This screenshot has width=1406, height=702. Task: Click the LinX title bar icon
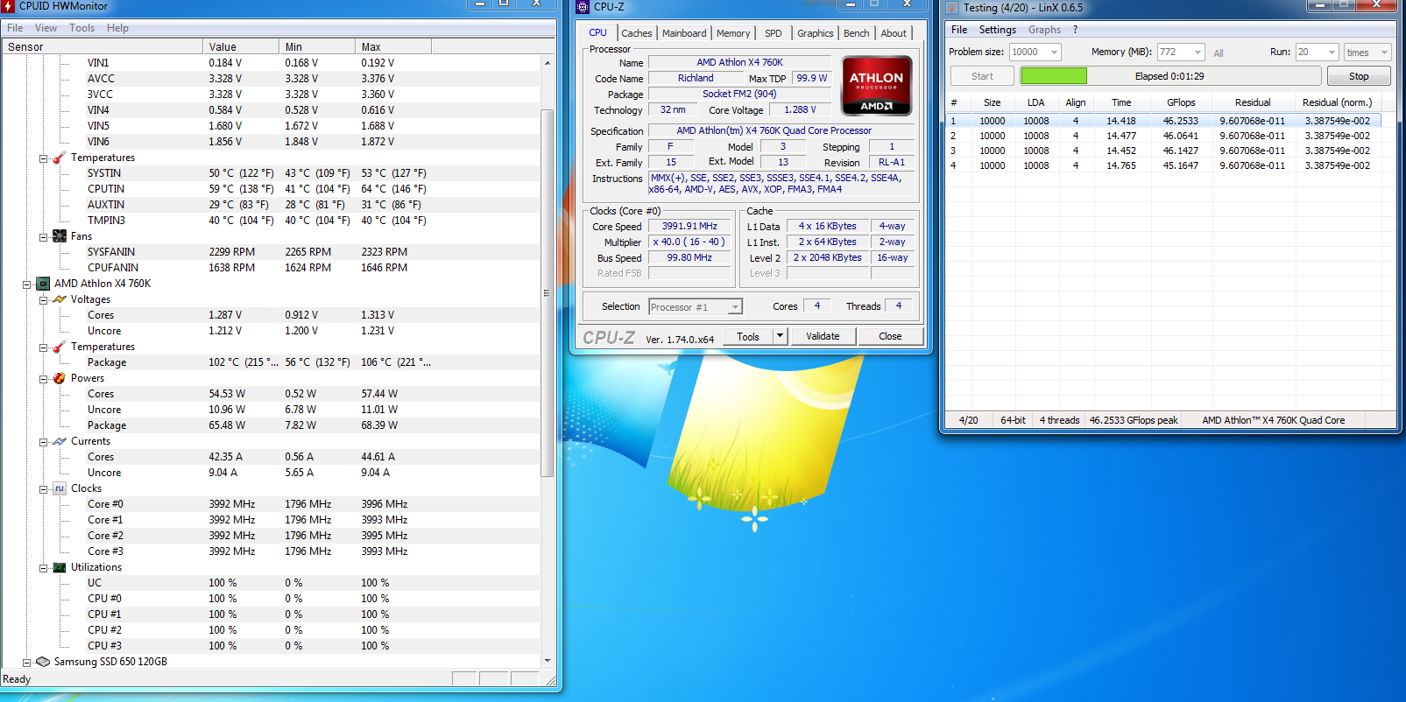952,8
